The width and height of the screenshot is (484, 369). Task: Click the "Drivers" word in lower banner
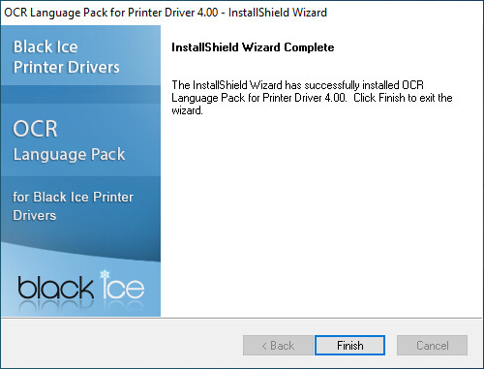point(34,215)
